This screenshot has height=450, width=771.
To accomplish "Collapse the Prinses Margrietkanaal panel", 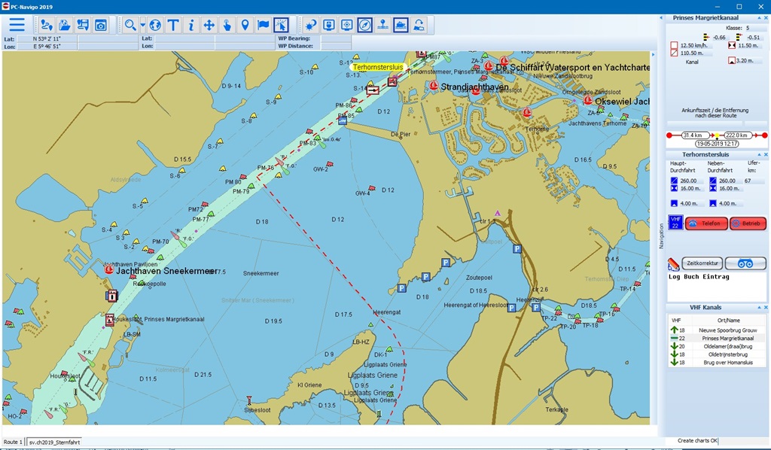I will tap(758, 17).
